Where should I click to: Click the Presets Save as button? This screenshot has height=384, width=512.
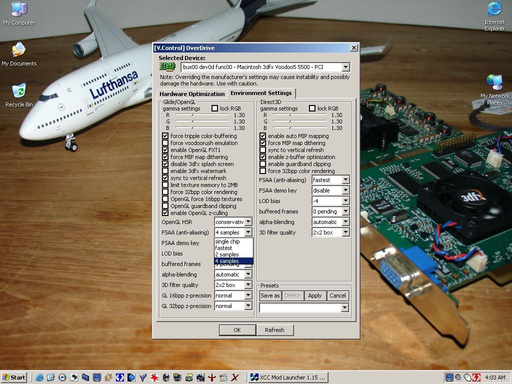pyautogui.click(x=270, y=295)
